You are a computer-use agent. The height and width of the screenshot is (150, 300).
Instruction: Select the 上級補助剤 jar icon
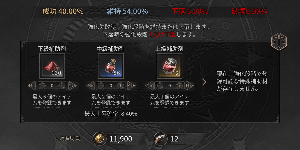click(170, 66)
